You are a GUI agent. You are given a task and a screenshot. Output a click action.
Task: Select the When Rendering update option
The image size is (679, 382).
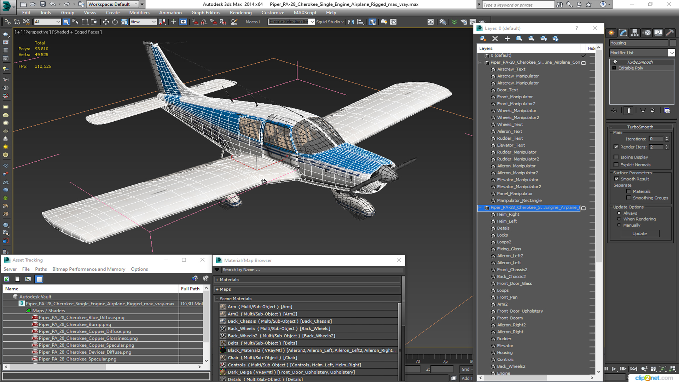coord(619,219)
